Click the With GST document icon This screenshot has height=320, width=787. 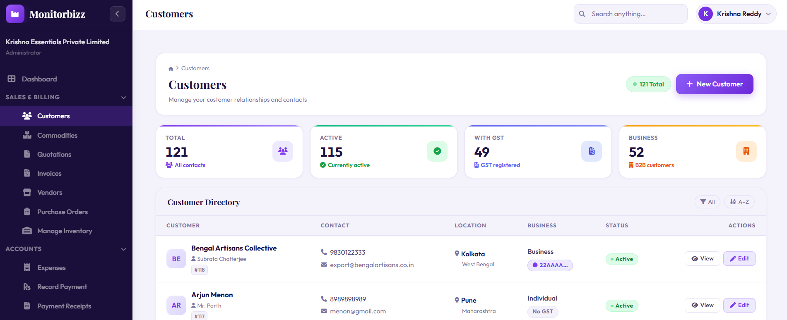pyautogui.click(x=592, y=151)
